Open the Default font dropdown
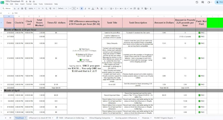The width and height of the screenshot is (223, 120). tap(62, 9)
